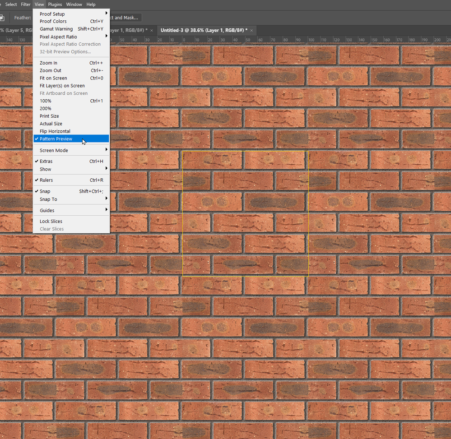Open the Filter menu

pyautogui.click(x=26, y=5)
